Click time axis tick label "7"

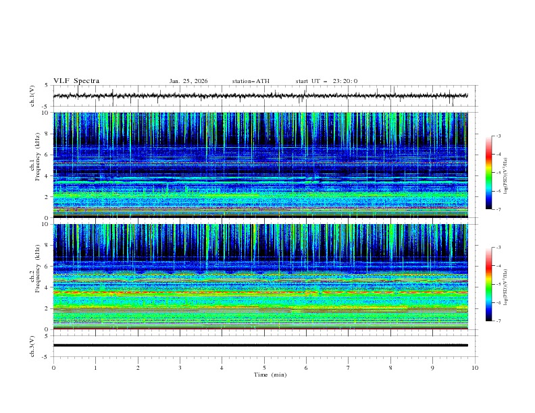point(349,368)
